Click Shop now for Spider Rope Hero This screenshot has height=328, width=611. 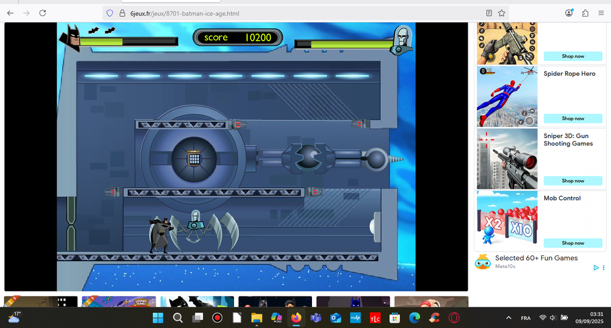(573, 118)
